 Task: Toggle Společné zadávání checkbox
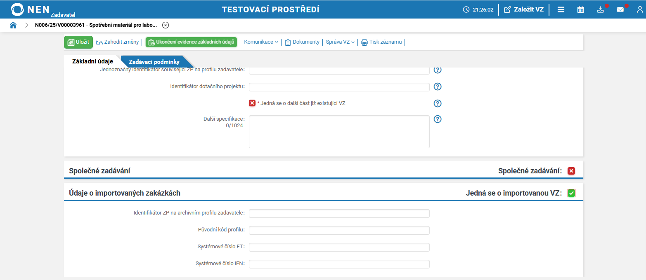[571, 171]
